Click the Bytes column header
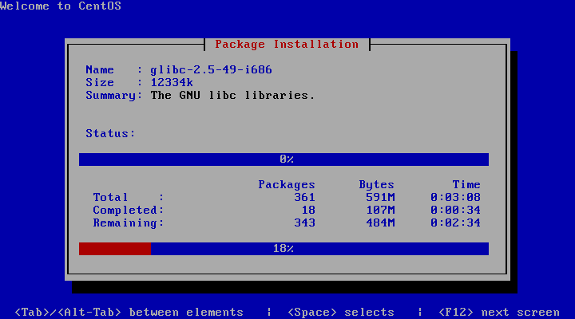This screenshot has height=319, width=575. [x=377, y=184]
